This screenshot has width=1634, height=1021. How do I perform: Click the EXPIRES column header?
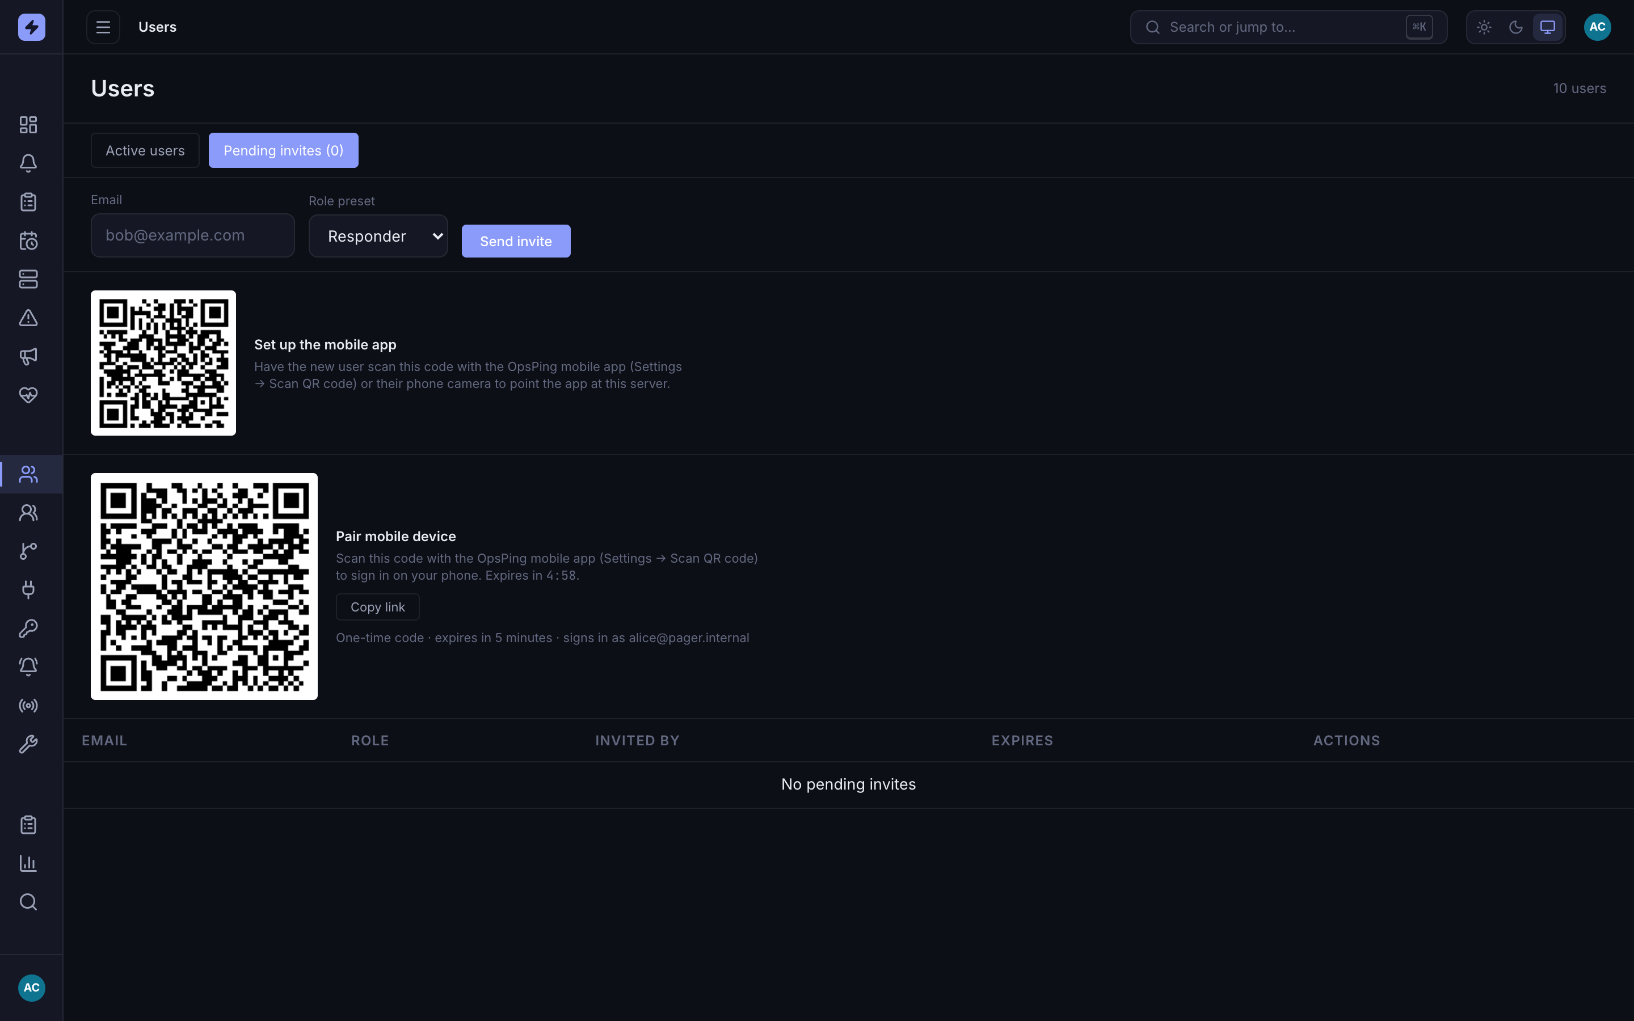[x=1022, y=741]
